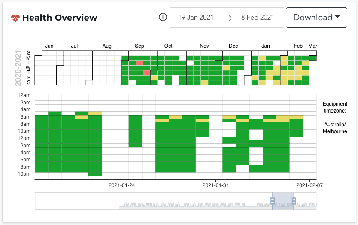Click the 10pm time label
The width and height of the screenshot is (358, 225).
pos(24,174)
